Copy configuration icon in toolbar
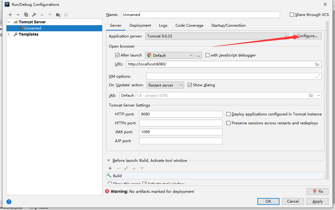 [26, 15]
